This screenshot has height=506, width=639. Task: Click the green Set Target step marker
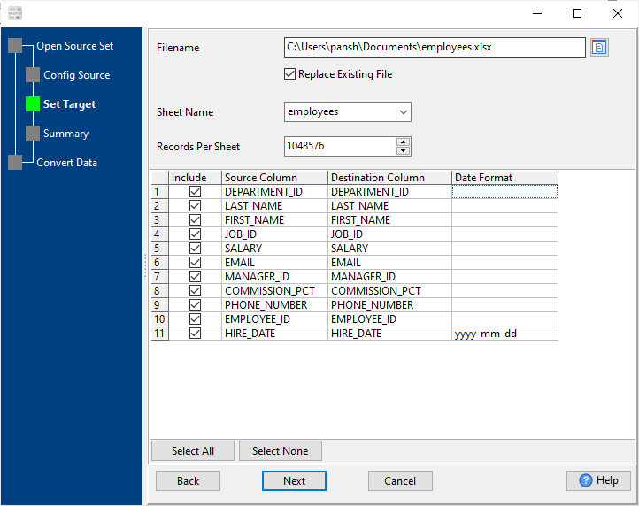pos(33,104)
